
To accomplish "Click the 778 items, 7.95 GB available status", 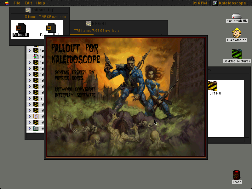I will coord(96,31).
